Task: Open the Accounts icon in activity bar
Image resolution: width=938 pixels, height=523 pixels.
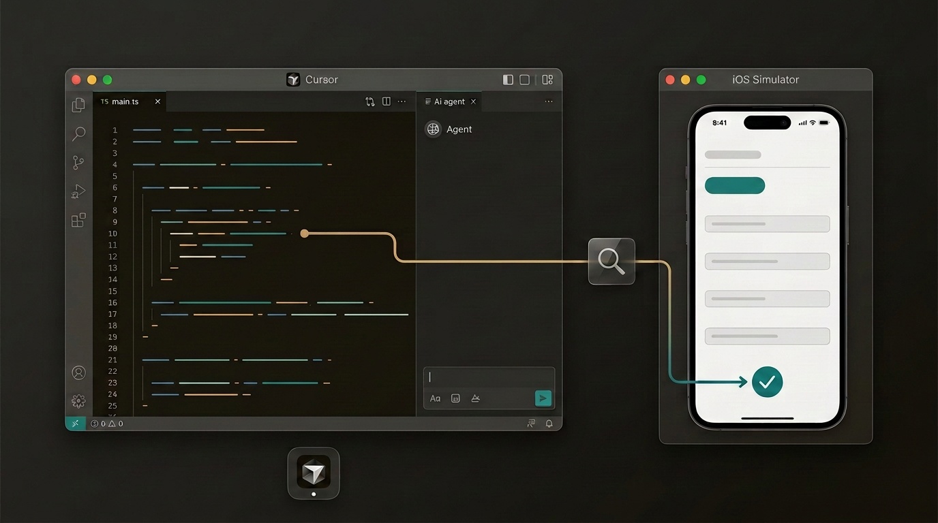Action: (x=78, y=373)
